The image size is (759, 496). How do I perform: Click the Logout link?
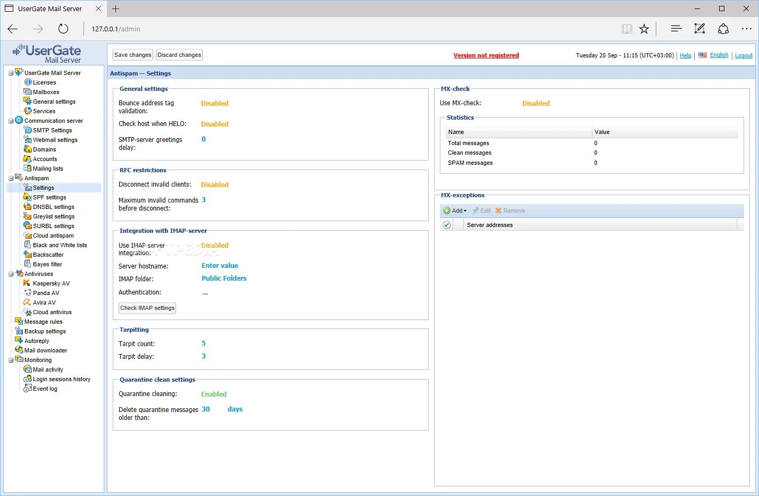tap(744, 55)
